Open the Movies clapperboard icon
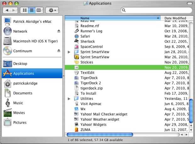195x144 pixels. coord(8,113)
